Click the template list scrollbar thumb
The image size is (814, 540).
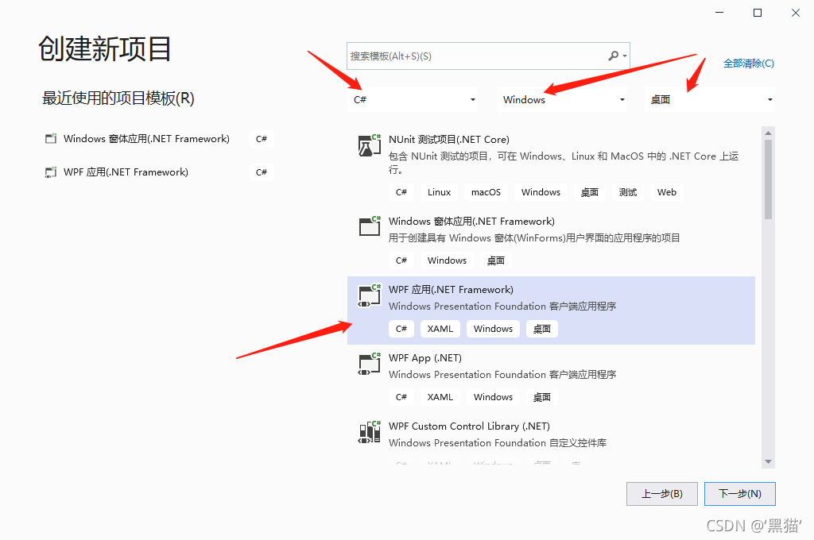pos(769,179)
